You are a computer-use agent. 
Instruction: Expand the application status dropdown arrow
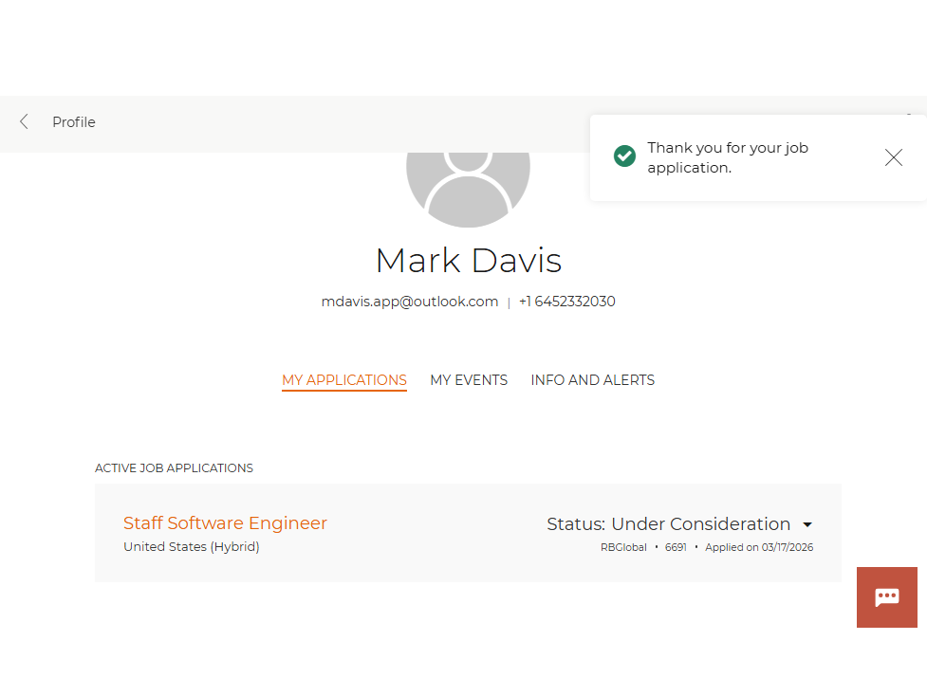coord(807,524)
